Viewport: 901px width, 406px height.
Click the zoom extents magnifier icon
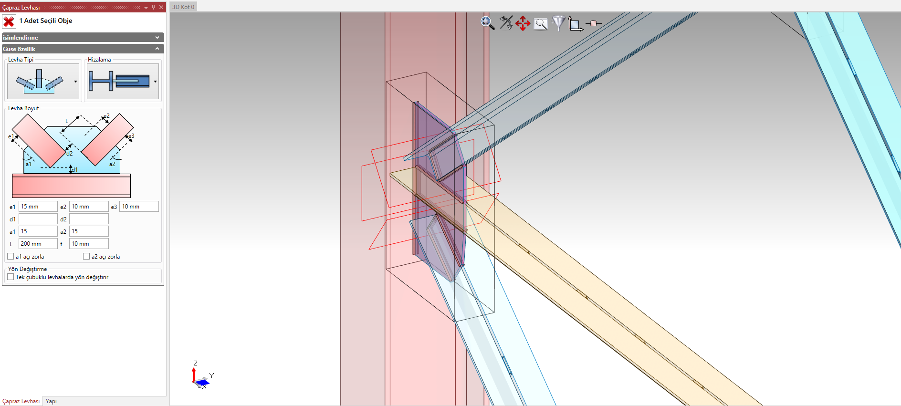coord(487,23)
